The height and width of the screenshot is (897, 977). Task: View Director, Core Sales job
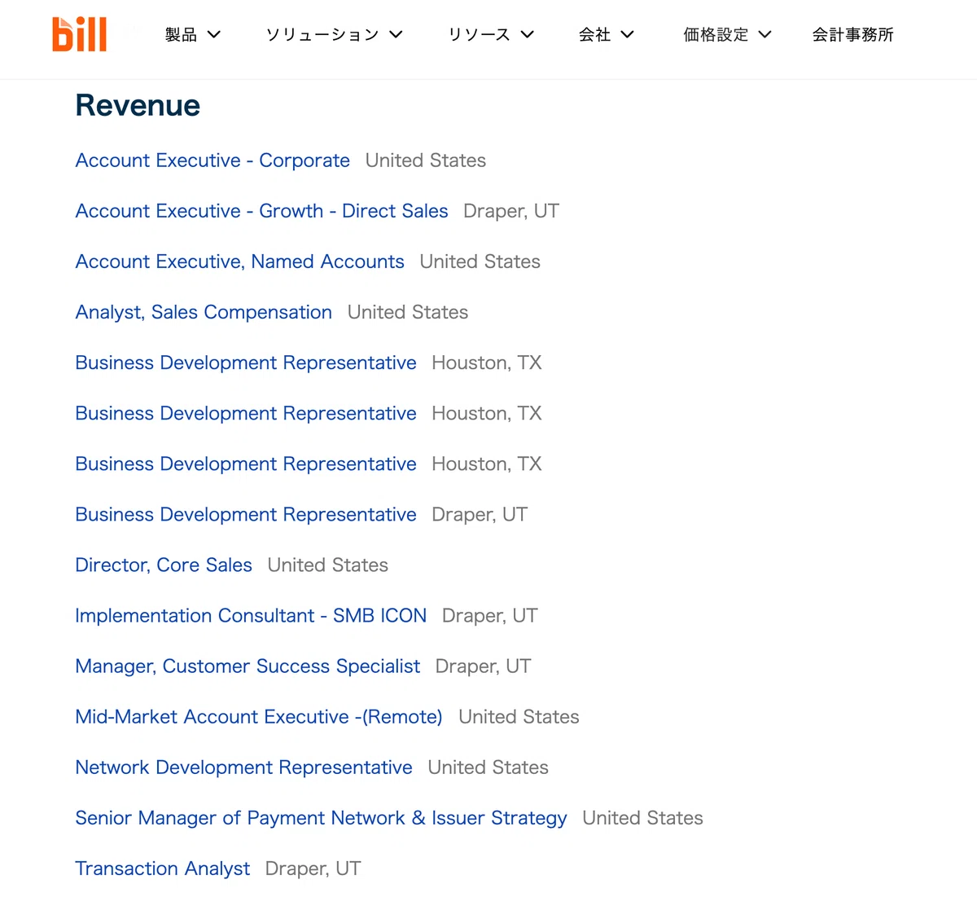coord(164,565)
